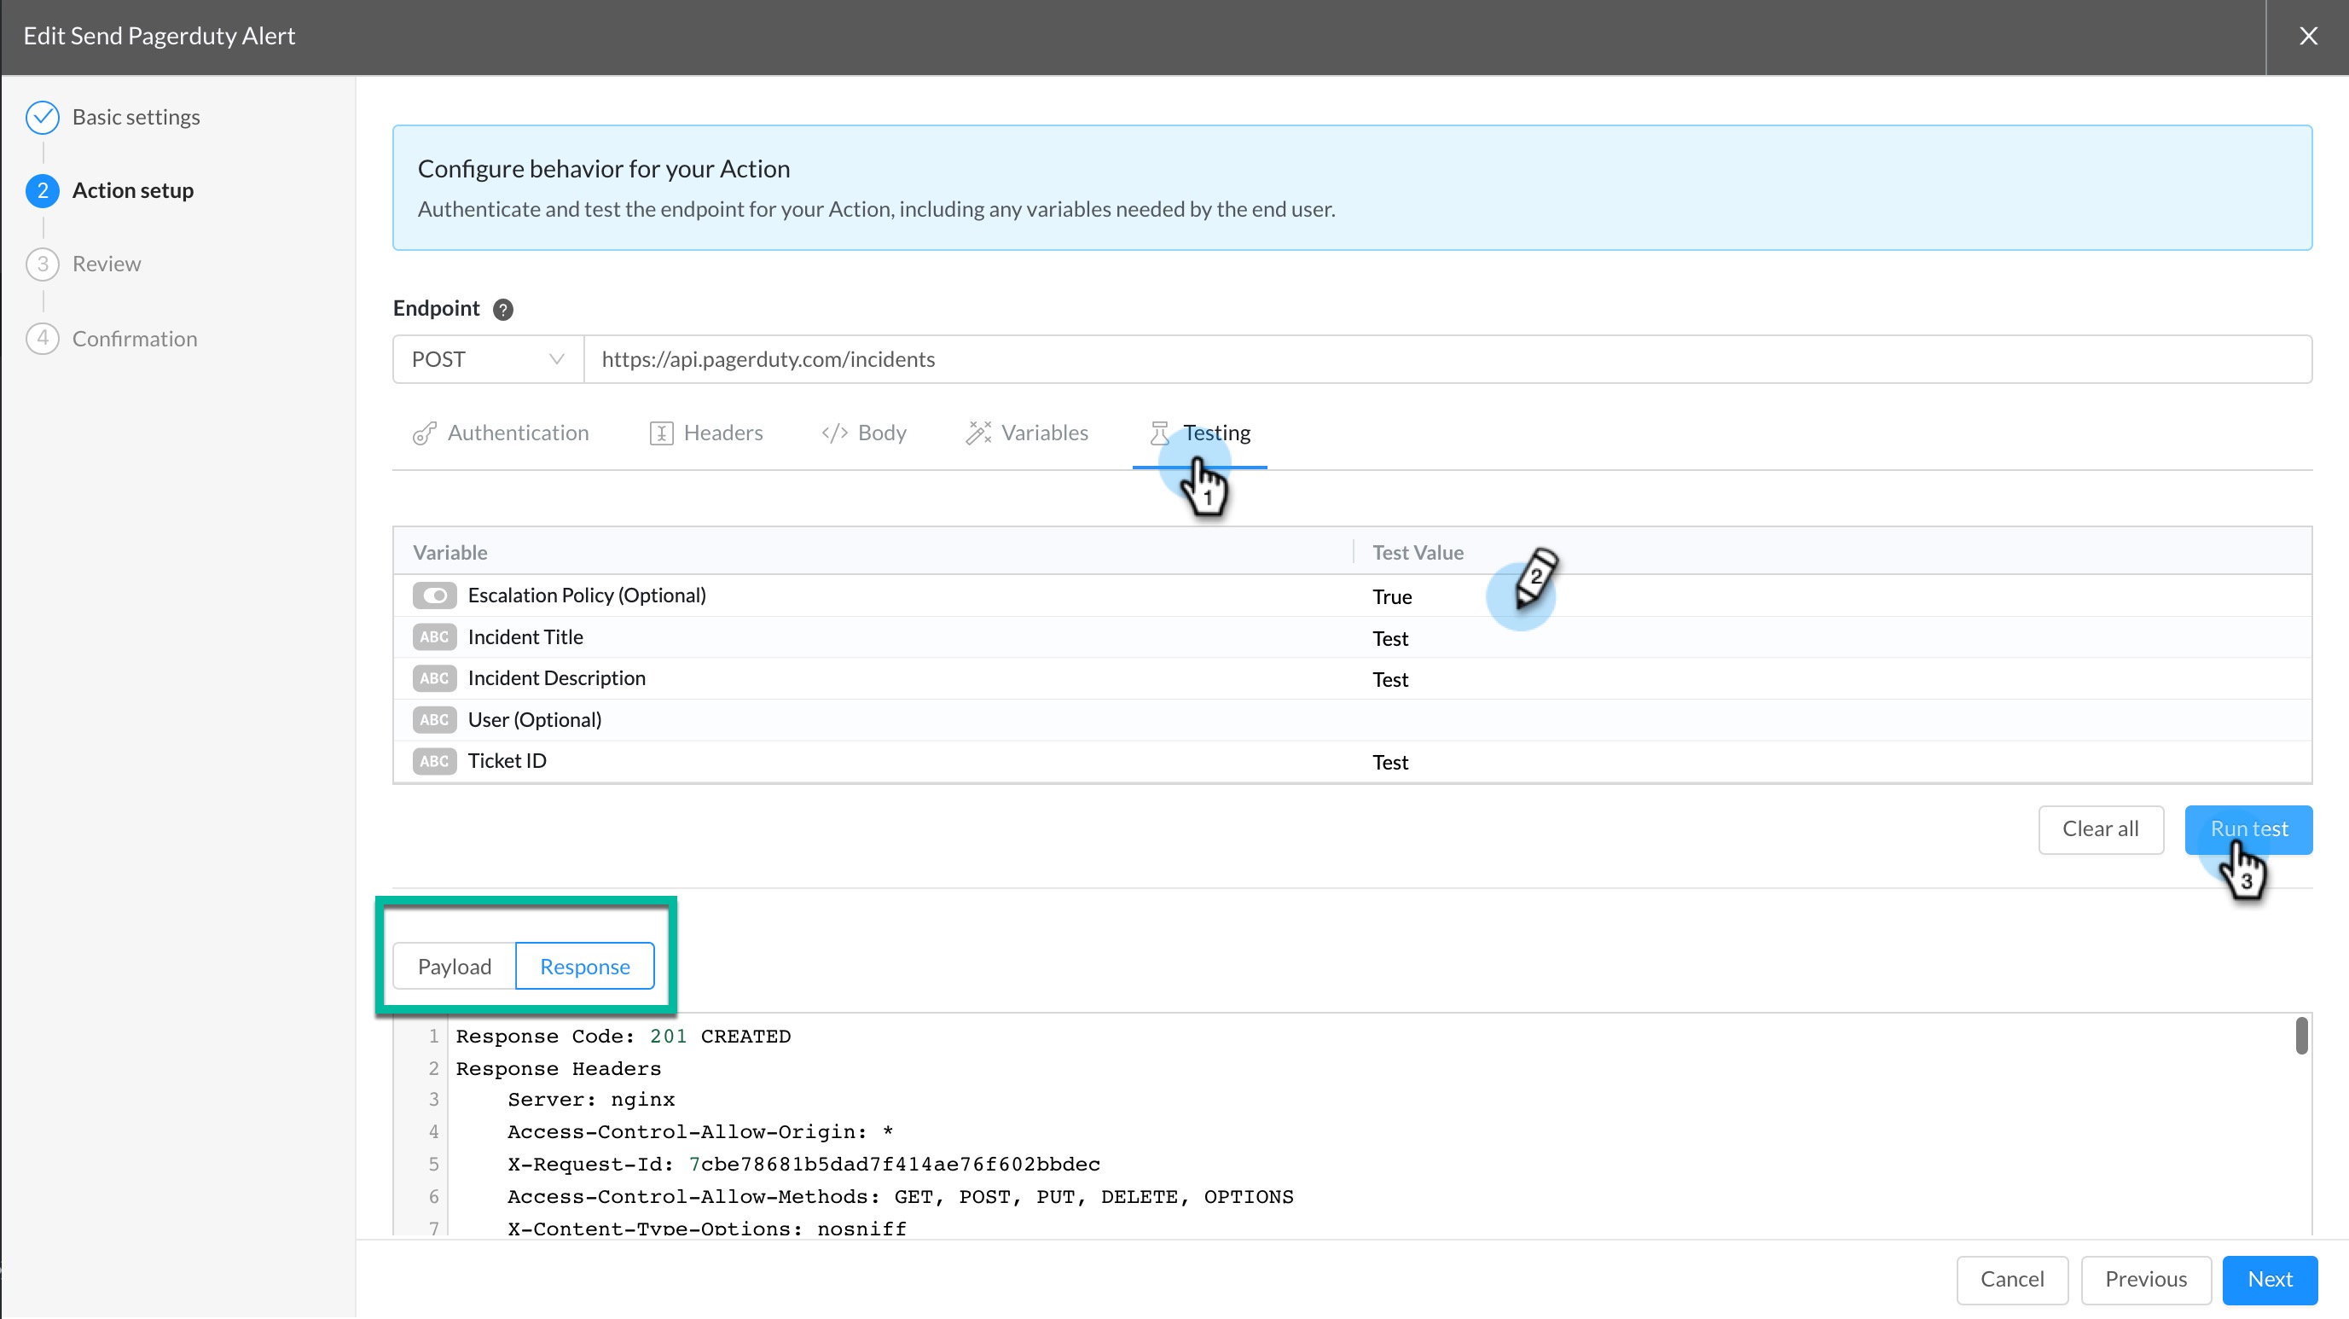The image size is (2349, 1319).
Task: Click the Confirmation step 4 circle
Action: tap(42, 339)
